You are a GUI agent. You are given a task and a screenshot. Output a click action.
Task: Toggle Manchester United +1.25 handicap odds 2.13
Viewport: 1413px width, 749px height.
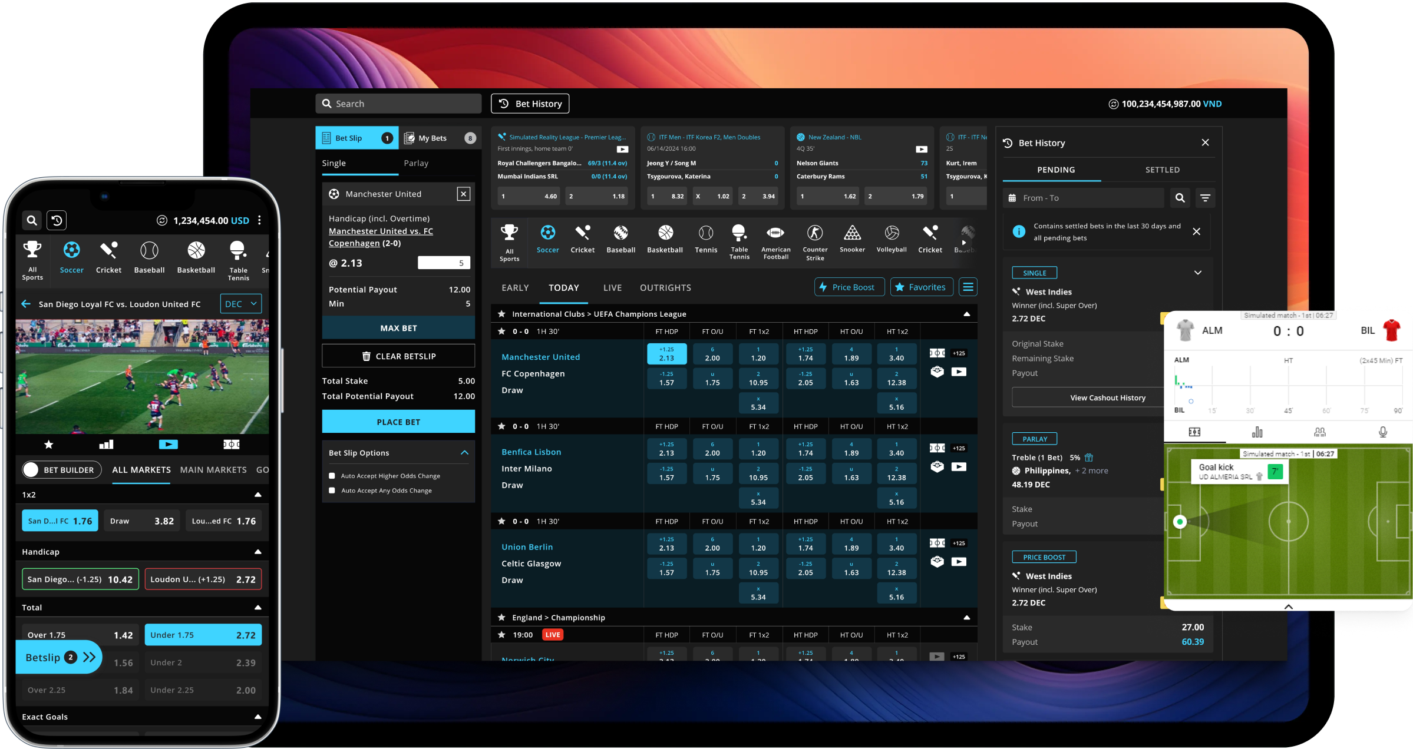coord(666,354)
